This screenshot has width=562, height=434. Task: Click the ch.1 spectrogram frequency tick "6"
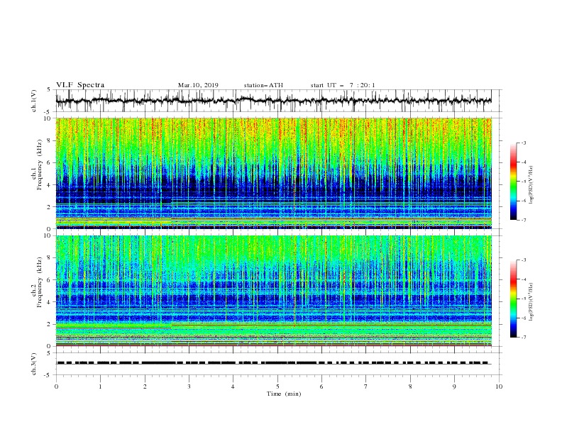(x=50, y=162)
